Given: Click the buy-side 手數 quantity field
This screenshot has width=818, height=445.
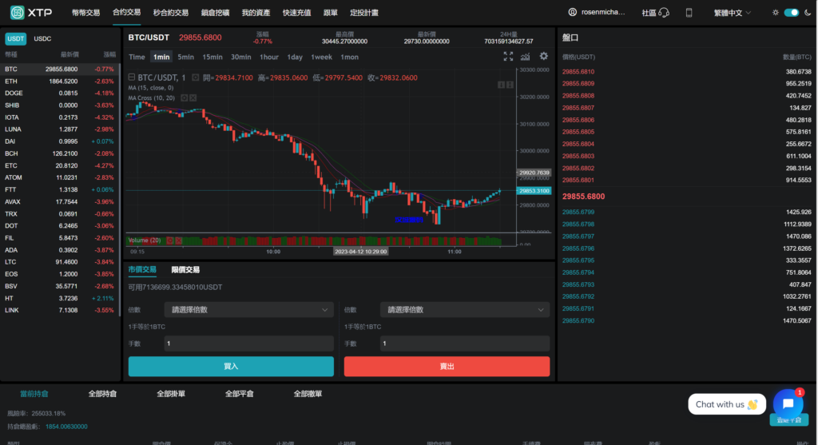Looking at the screenshot, I should (248, 344).
